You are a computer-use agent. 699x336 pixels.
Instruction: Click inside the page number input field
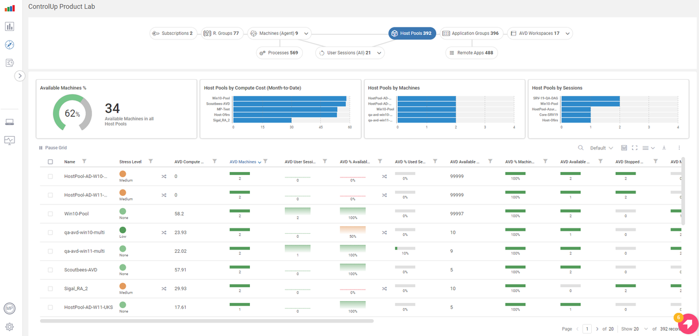pos(587,328)
